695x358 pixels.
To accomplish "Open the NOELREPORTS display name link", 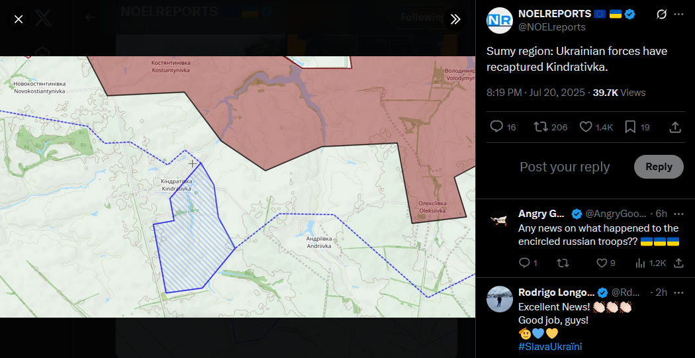I will point(555,14).
